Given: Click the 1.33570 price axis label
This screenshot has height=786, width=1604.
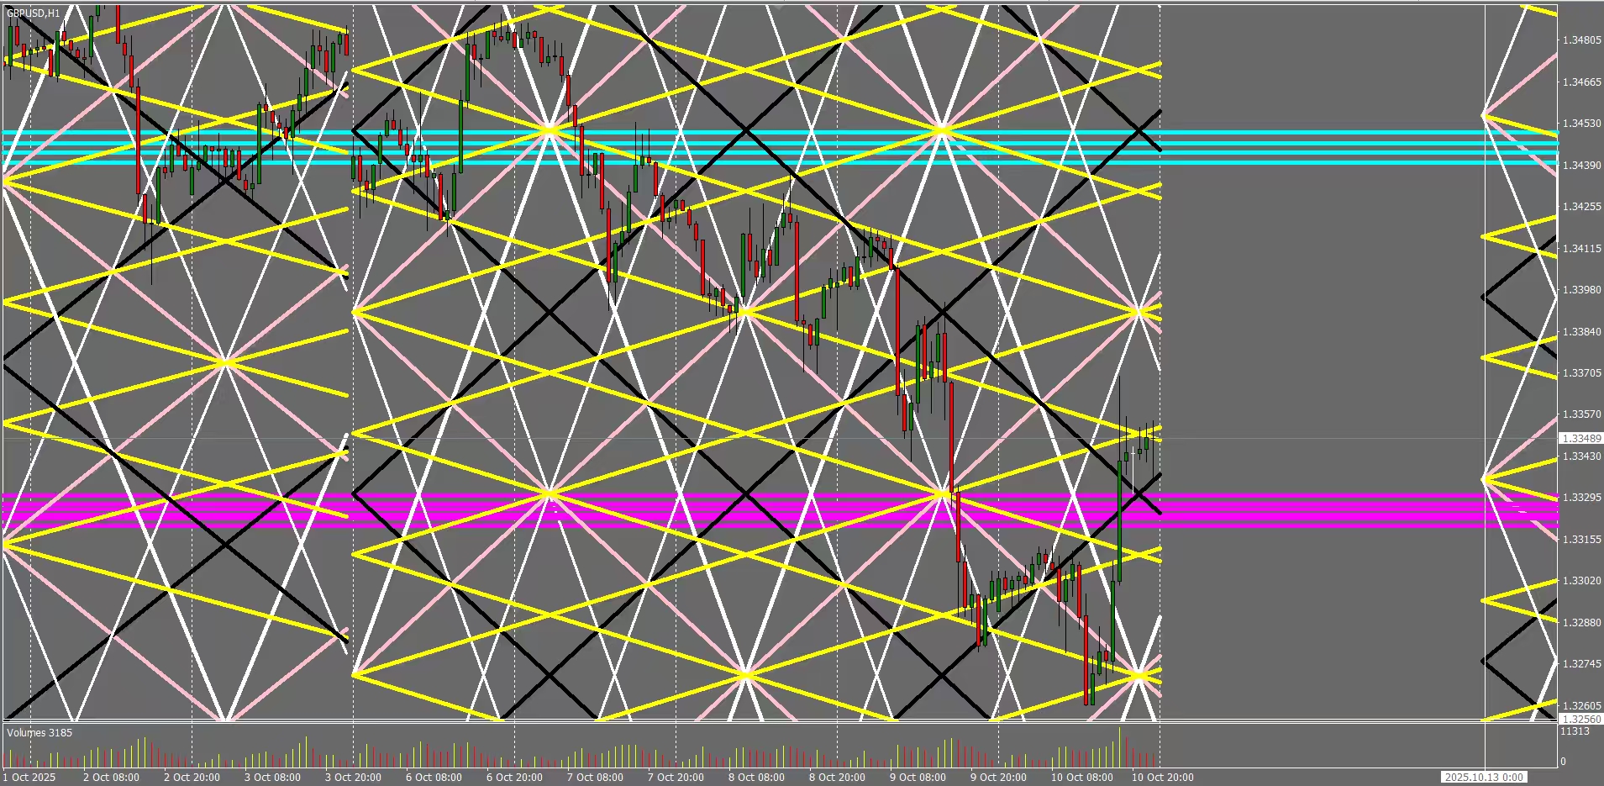Looking at the screenshot, I should pos(1581,415).
